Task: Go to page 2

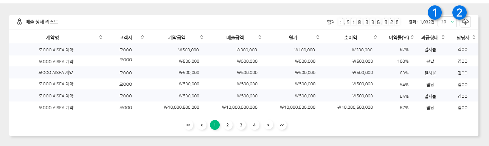Action: coord(227,124)
